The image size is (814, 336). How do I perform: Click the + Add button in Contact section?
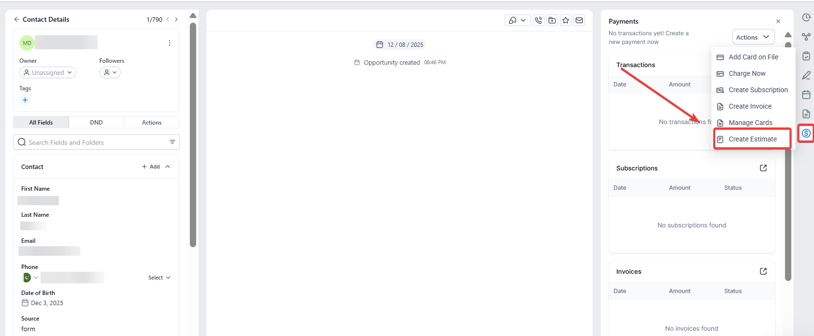pos(151,167)
